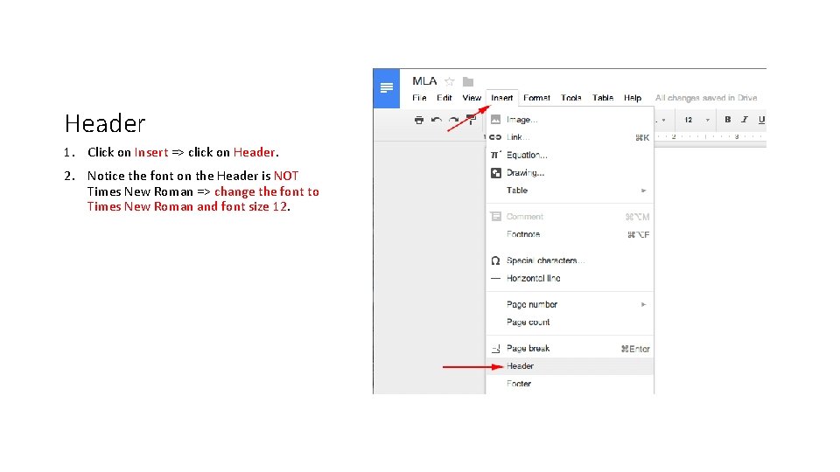
Task: Click the Google Docs home icon
Action: coord(386,88)
